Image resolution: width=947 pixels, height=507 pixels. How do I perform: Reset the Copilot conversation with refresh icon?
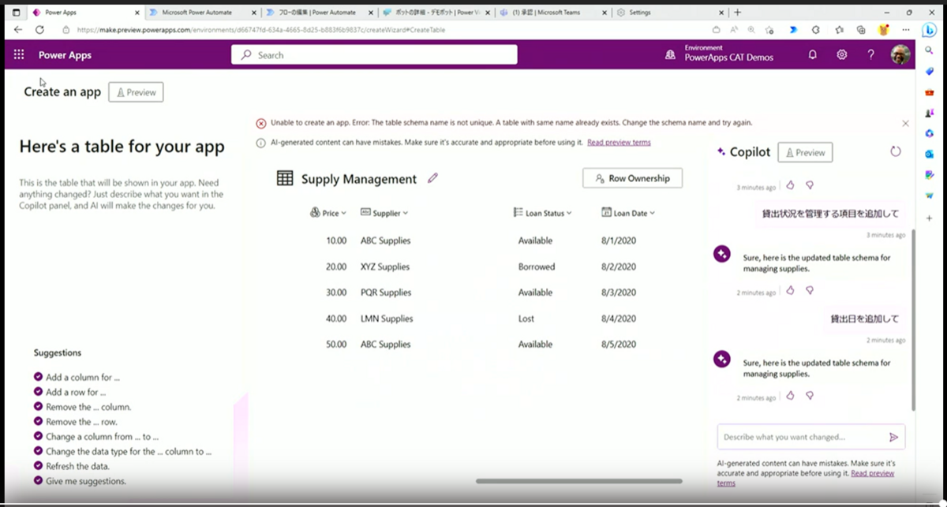pos(896,151)
